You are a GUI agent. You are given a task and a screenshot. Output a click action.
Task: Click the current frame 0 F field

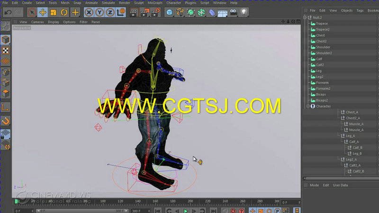pyautogui.click(x=291, y=203)
